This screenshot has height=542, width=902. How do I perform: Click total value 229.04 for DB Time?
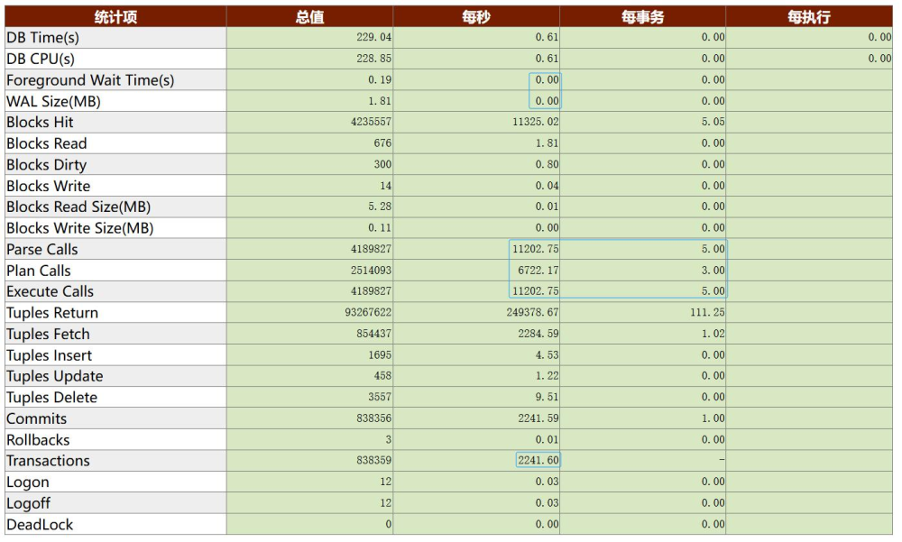[374, 37]
